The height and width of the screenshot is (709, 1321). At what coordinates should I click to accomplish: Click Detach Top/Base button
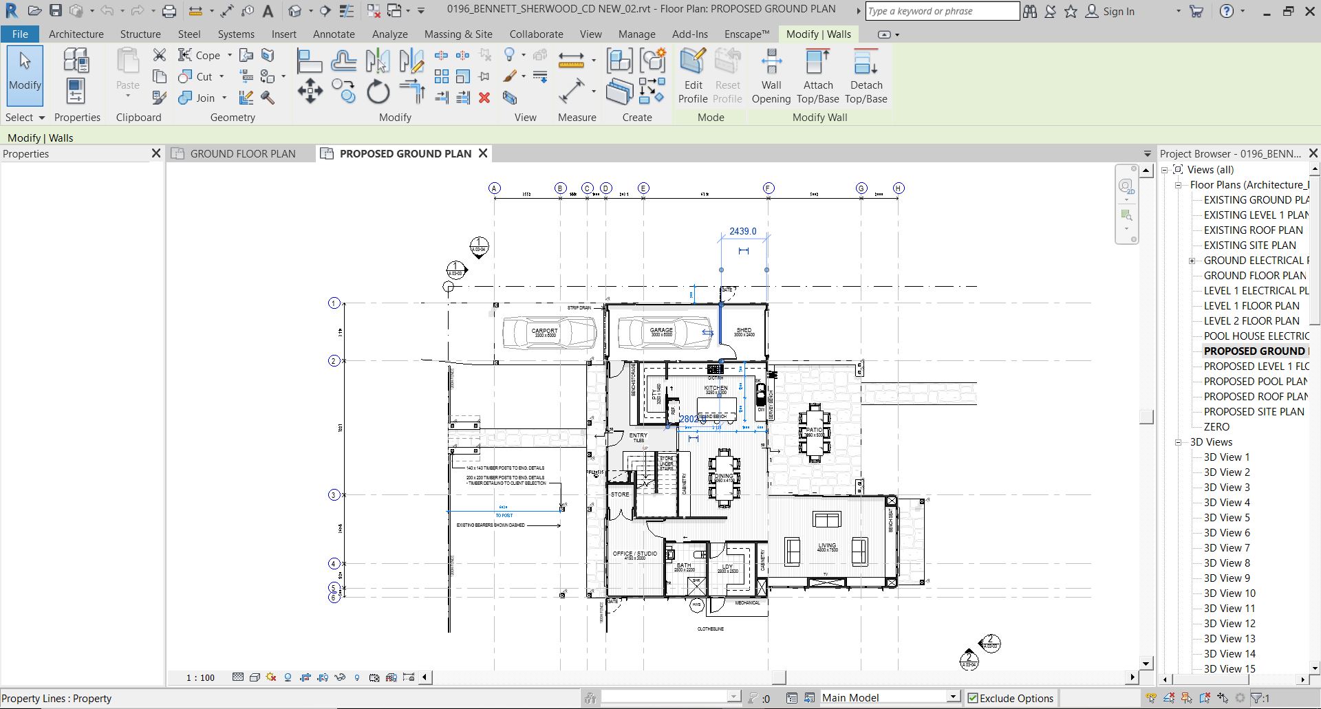point(866,76)
